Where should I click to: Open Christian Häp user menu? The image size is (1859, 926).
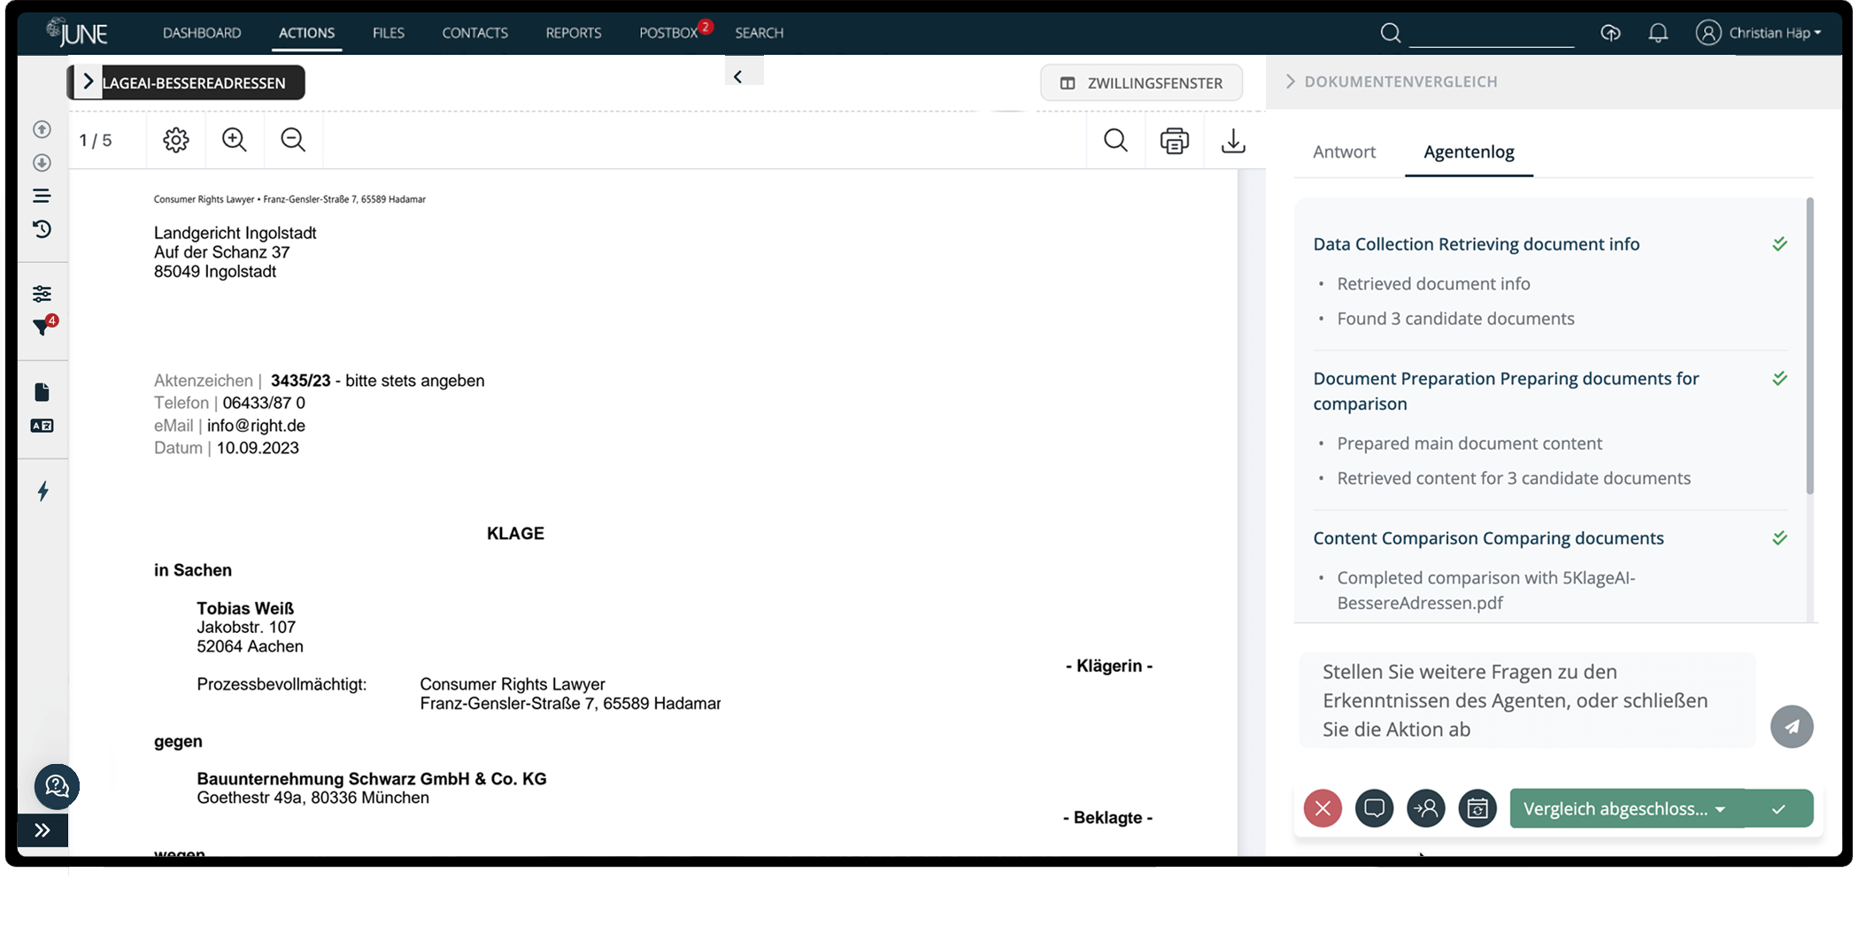click(1759, 33)
